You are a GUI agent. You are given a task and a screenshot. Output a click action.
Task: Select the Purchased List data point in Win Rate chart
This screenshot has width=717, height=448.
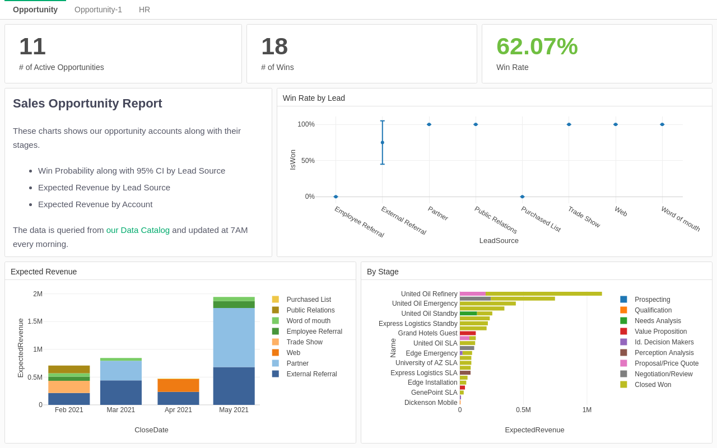[522, 196]
